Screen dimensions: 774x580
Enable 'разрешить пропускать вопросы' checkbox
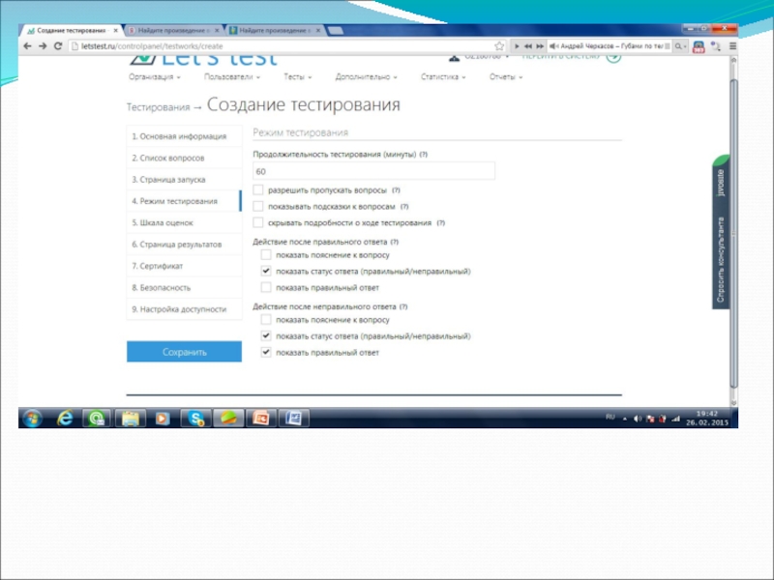[257, 189]
